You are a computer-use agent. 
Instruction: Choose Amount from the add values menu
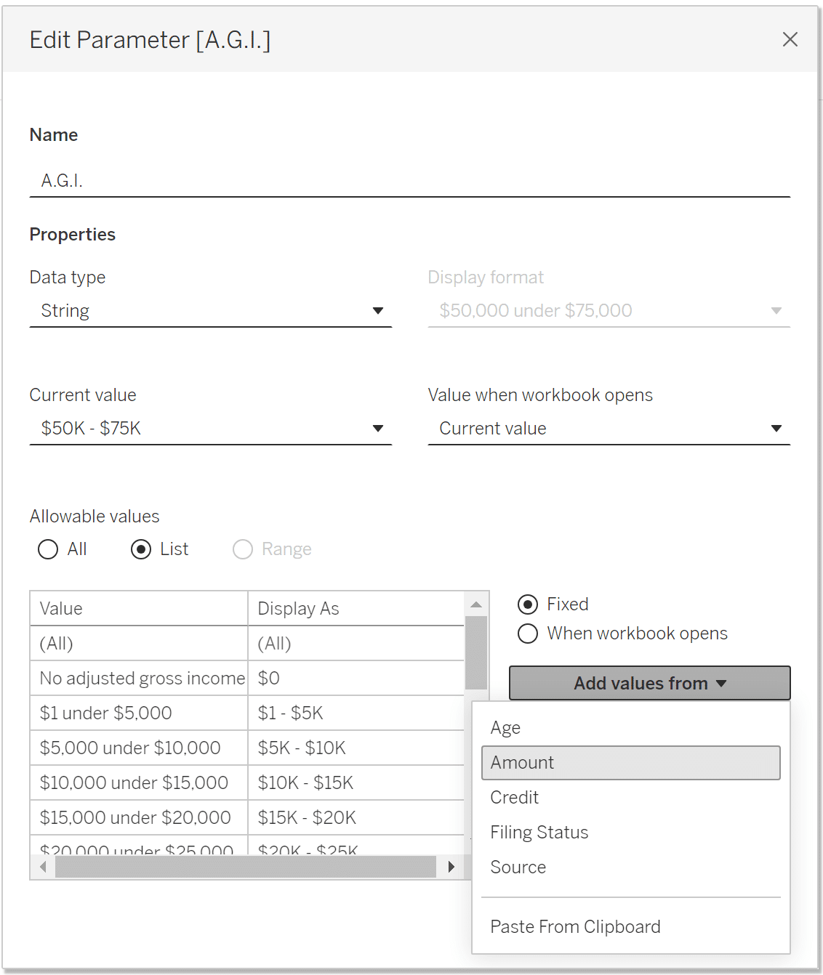630,763
